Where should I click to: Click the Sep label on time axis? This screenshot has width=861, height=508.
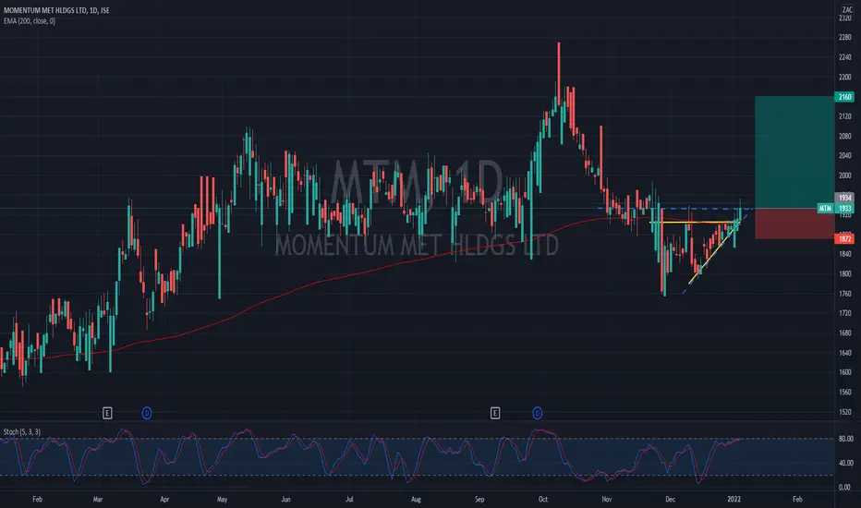click(x=479, y=499)
